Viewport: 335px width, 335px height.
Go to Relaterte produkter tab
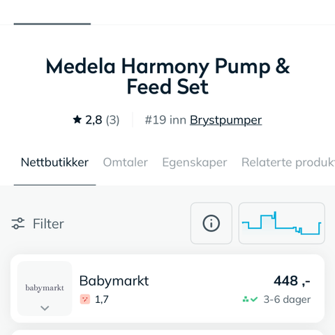point(288,162)
